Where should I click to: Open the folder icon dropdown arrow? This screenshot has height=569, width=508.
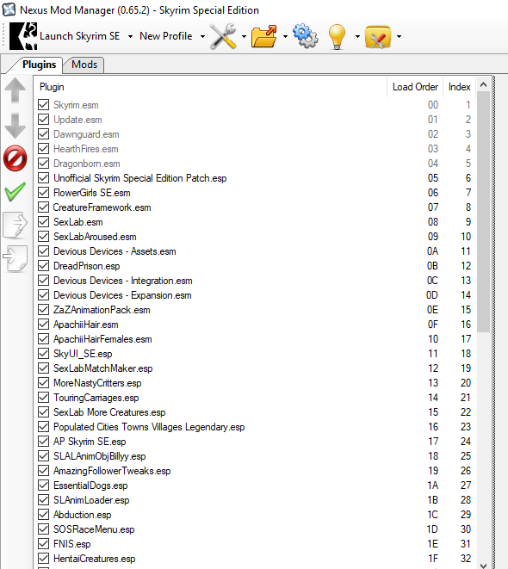click(x=285, y=36)
